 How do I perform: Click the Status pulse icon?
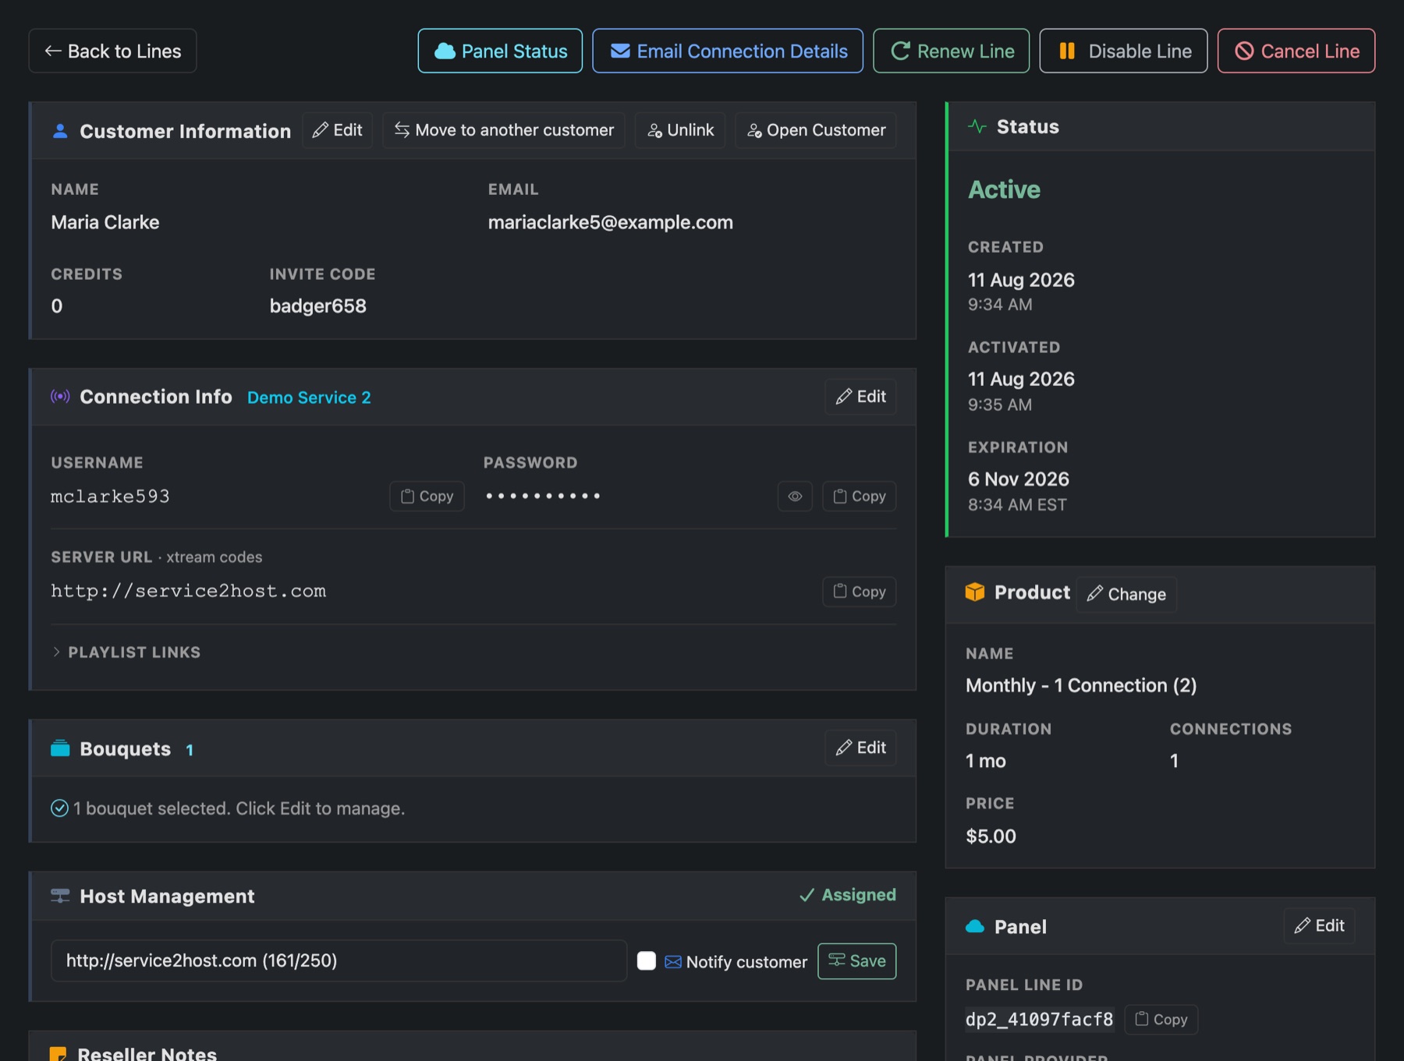click(977, 126)
